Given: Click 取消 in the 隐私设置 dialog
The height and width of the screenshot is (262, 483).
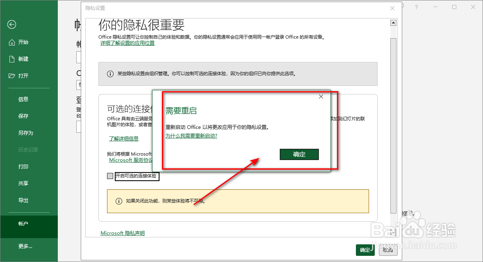Looking at the screenshot, I should click(x=388, y=250).
